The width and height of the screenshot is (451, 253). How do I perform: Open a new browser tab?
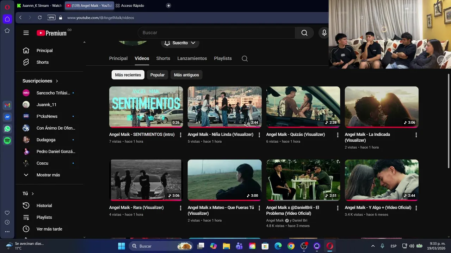click(168, 6)
